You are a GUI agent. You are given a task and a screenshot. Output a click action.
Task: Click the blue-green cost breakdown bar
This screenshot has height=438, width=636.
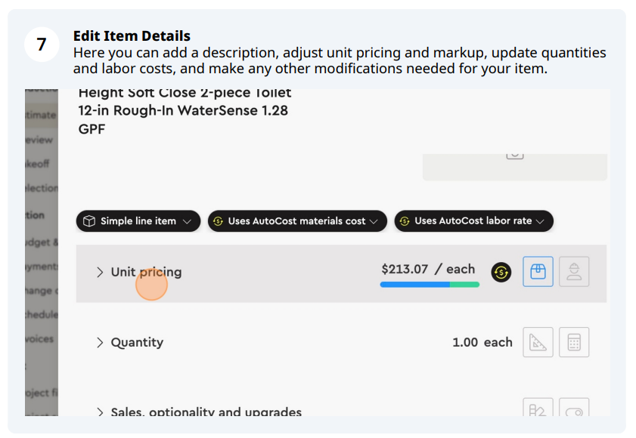(x=430, y=285)
